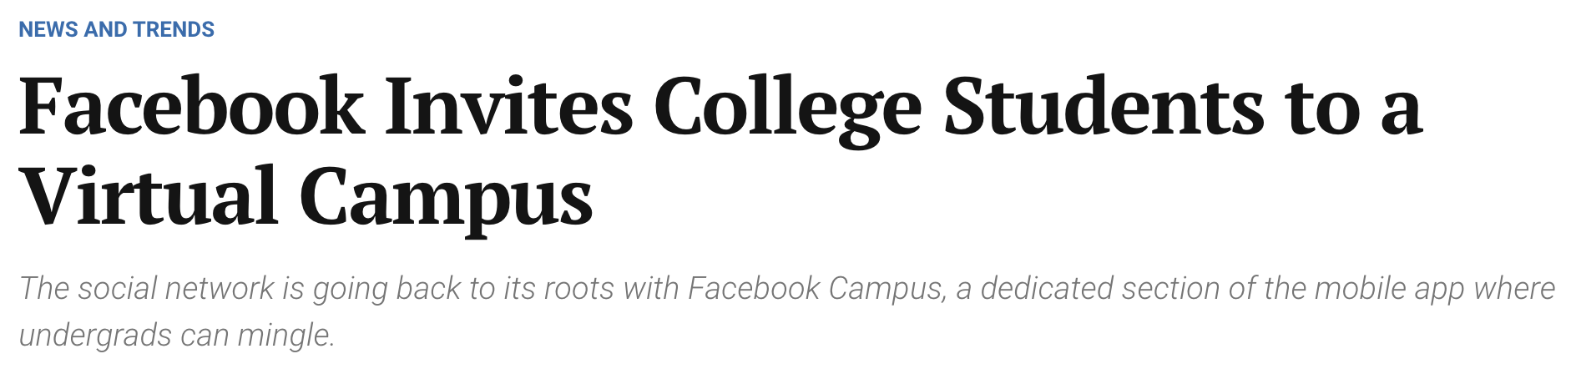
Task: Click the word "Facebook" in the headline
Action: coord(191,109)
